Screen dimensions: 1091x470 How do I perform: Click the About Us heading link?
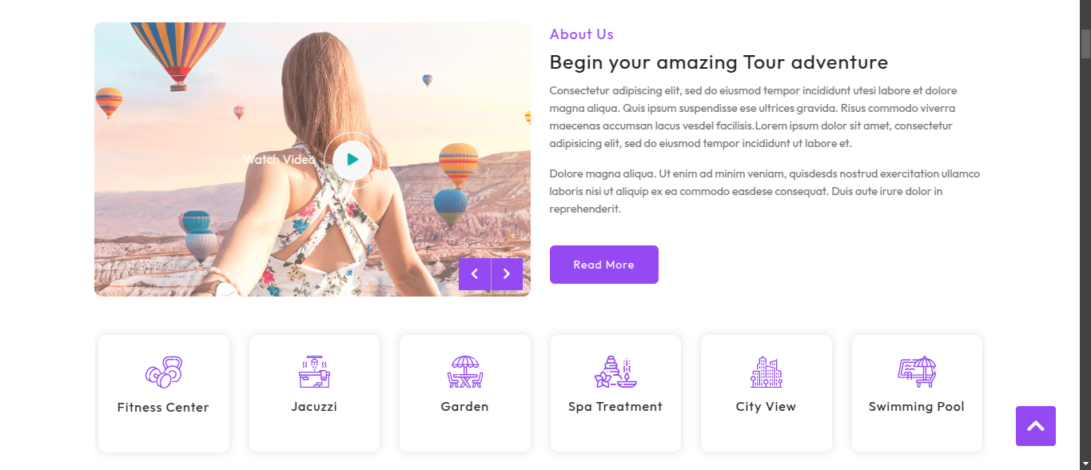582,34
